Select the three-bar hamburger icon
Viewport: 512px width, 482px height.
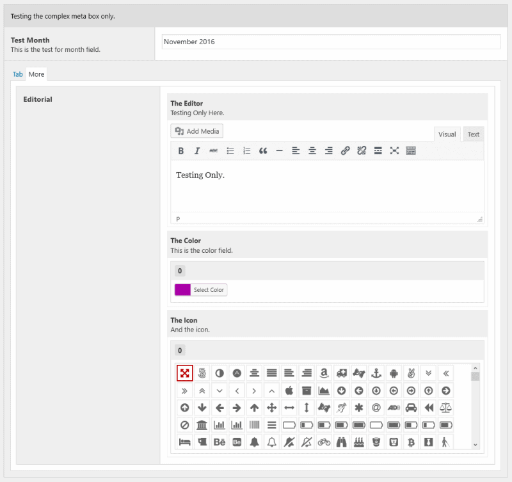pyautogui.click(x=271, y=425)
